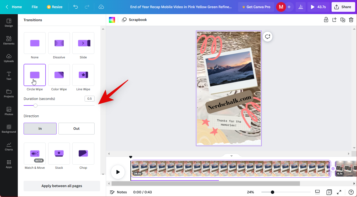357x197 pixels.
Task: Set direction to Out
Action: [x=76, y=128]
